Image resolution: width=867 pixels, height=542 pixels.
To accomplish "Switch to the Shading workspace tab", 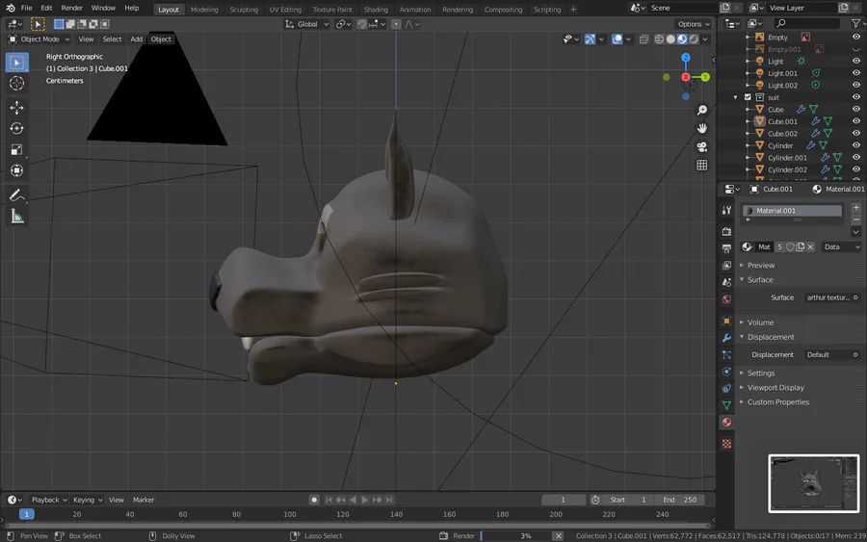I will [376, 10].
